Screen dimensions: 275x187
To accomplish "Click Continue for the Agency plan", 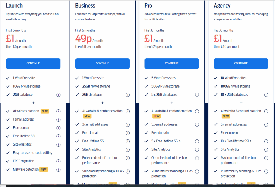I will click(241, 64).
